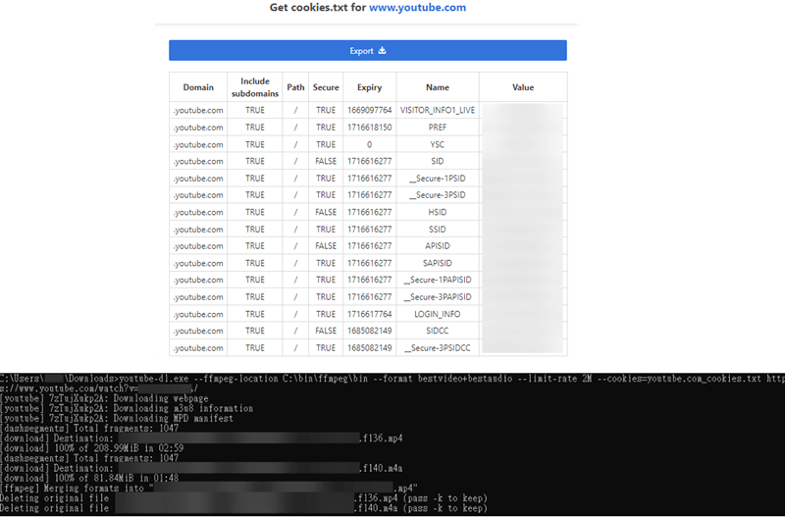Click the expiry value 0 in YSC row
This screenshot has width=785, height=517.
pyautogui.click(x=370, y=144)
